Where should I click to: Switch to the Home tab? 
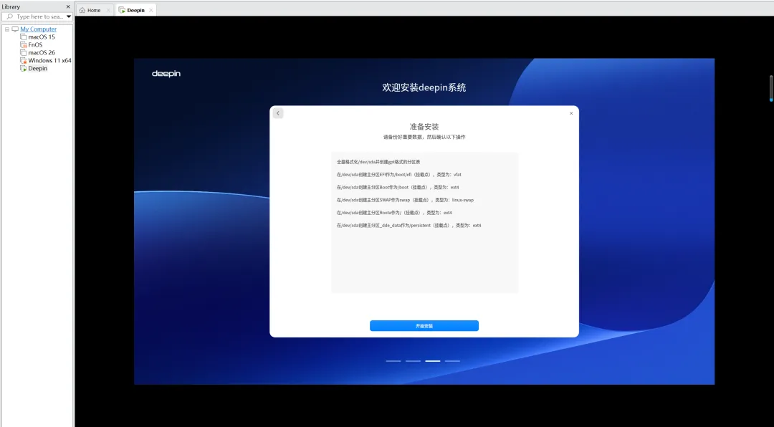(x=94, y=10)
